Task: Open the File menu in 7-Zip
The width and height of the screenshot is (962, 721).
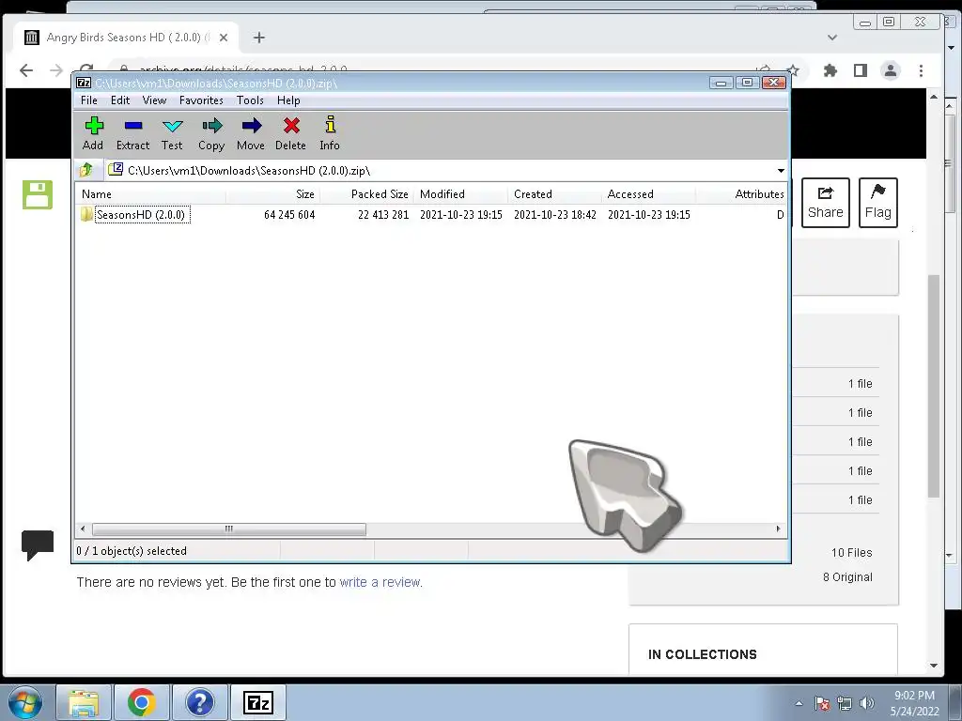Action: (89, 100)
